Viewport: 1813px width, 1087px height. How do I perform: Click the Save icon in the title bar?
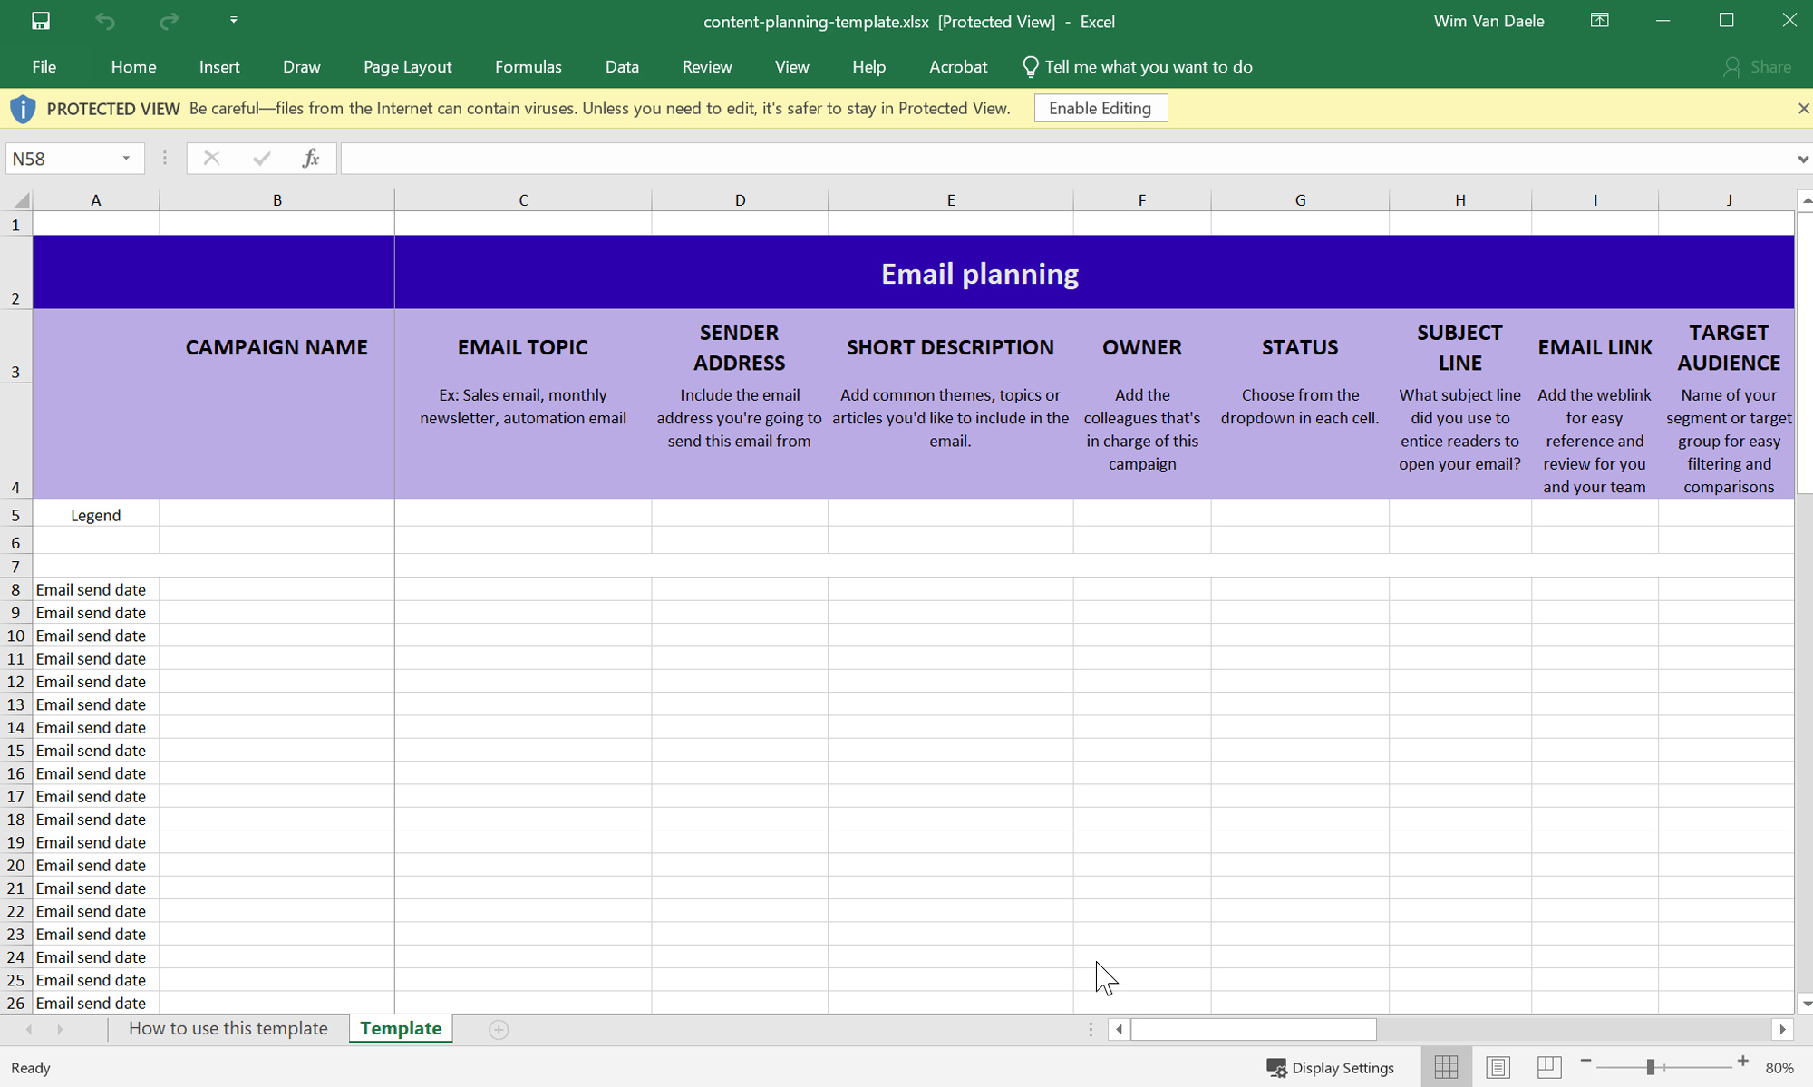(x=41, y=21)
